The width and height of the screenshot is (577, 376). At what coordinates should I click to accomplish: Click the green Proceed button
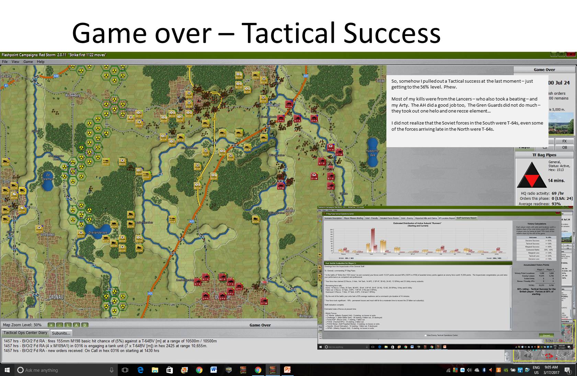[546, 335]
